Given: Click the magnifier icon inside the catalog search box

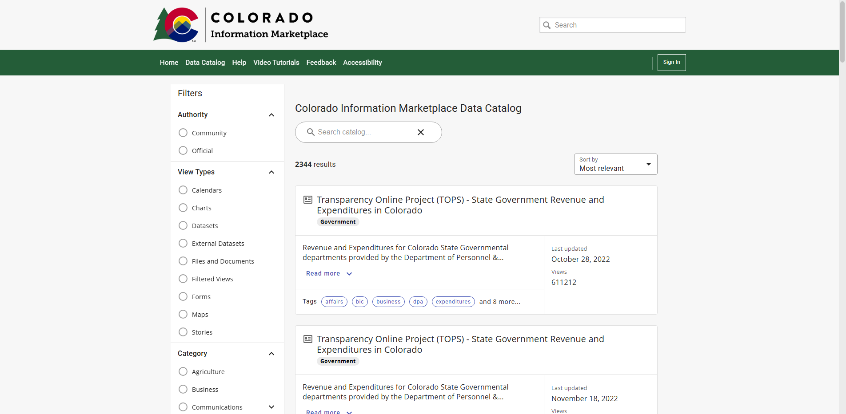Looking at the screenshot, I should click(x=310, y=132).
